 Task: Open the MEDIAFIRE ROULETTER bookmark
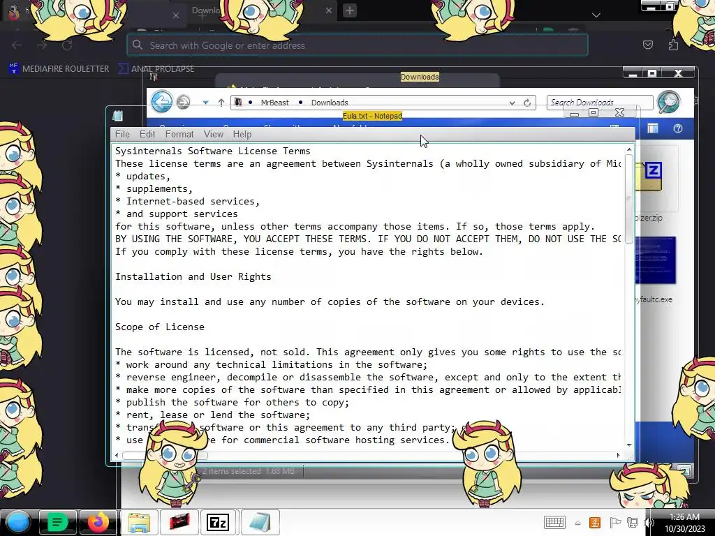(59, 69)
